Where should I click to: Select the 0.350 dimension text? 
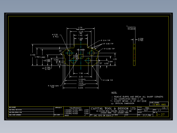(56, 60)
